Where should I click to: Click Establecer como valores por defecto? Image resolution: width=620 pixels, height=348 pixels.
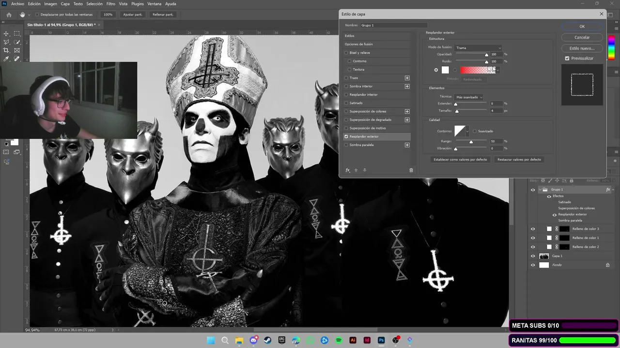tap(460, 159)
